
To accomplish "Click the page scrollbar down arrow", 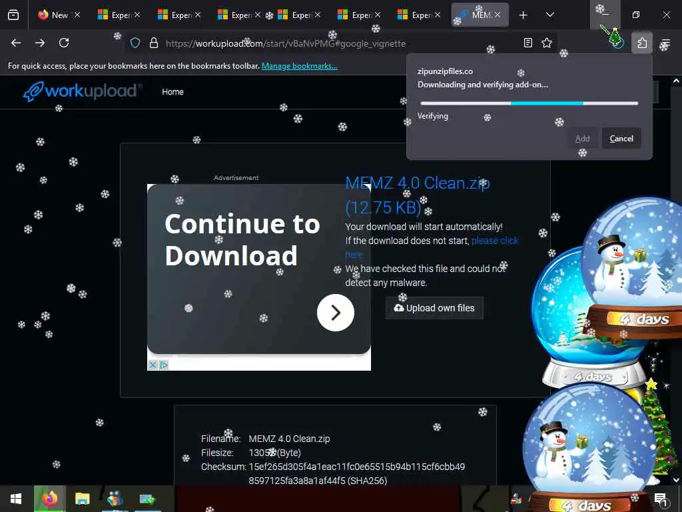I will 676,479.
